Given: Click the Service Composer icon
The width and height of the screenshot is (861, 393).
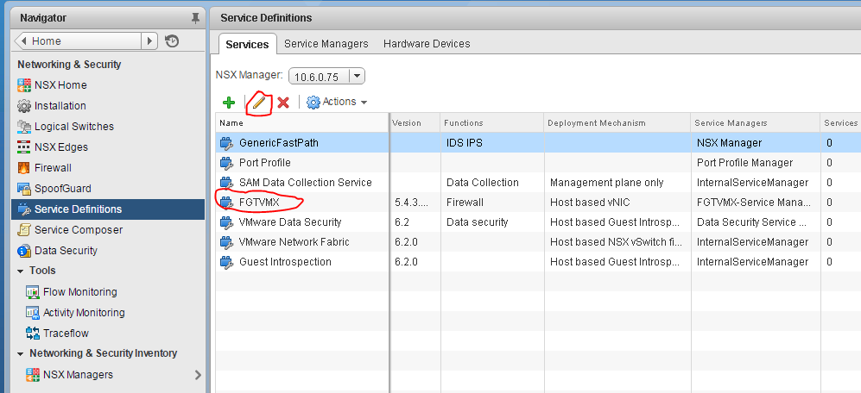Looking at the screenshot, I should click(24, 229).
